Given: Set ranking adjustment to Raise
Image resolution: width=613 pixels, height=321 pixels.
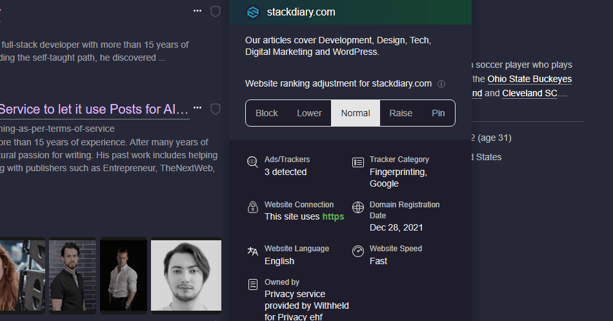Looking at the screenshot, I should (x=401, y=113).
